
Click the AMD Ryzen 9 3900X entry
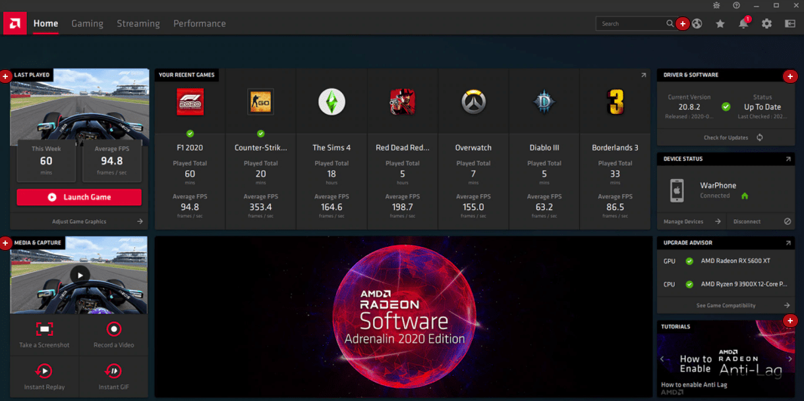pos(744,284)
